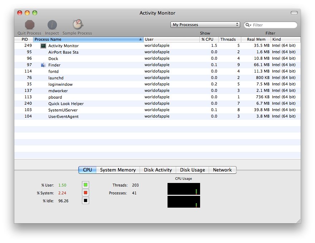The width and height of the screenshot is (315, 243).
Task: Switch to the Disk Activity tab
Action: (158, 170)
